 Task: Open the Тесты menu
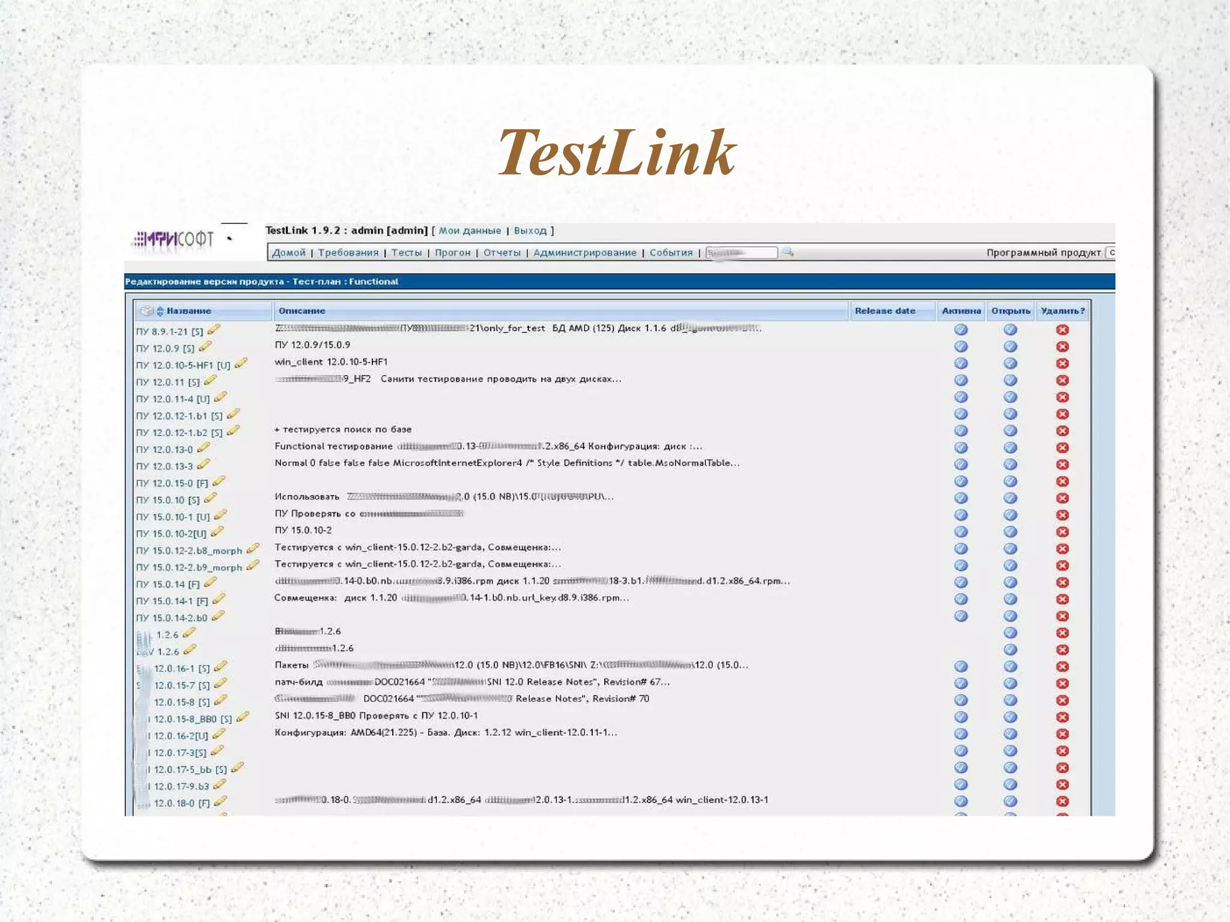pyautogui.click(x=407, y=252)
